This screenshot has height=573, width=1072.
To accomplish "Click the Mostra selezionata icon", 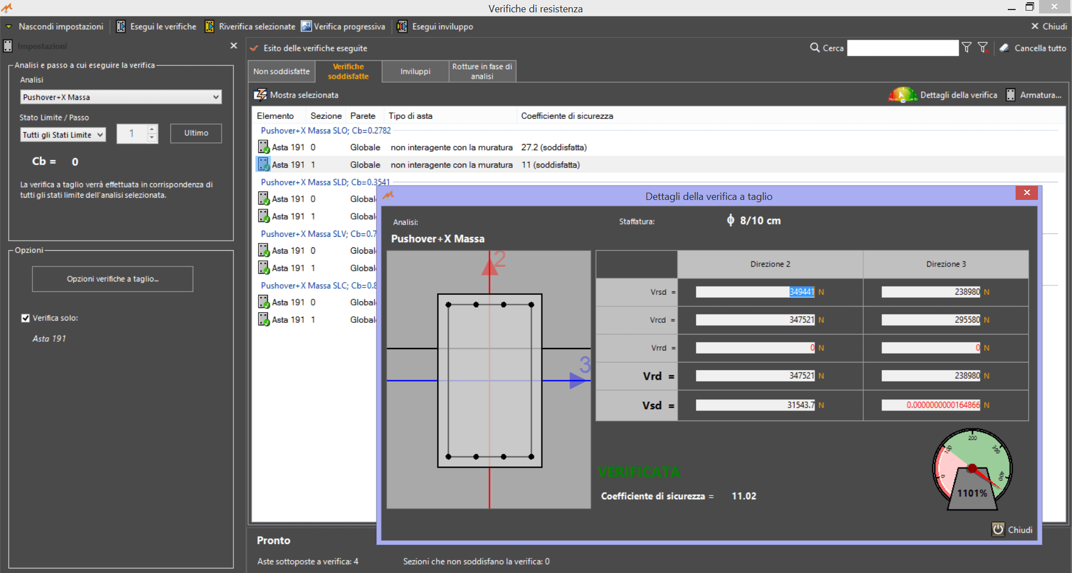I will [x=260, y=95].
